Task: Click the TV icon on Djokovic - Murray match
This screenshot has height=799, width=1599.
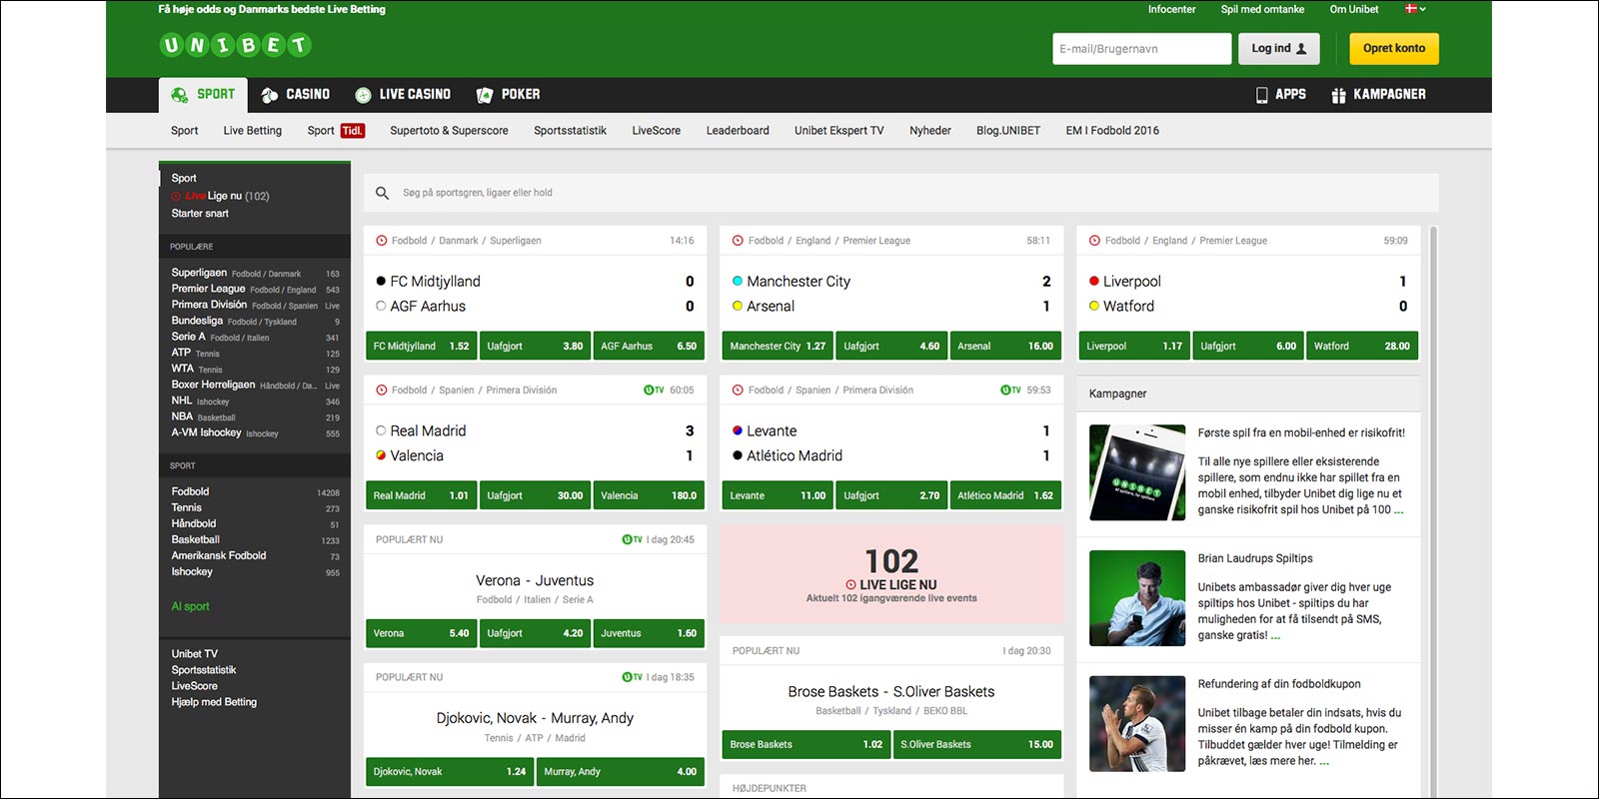Action: (632, 677)
